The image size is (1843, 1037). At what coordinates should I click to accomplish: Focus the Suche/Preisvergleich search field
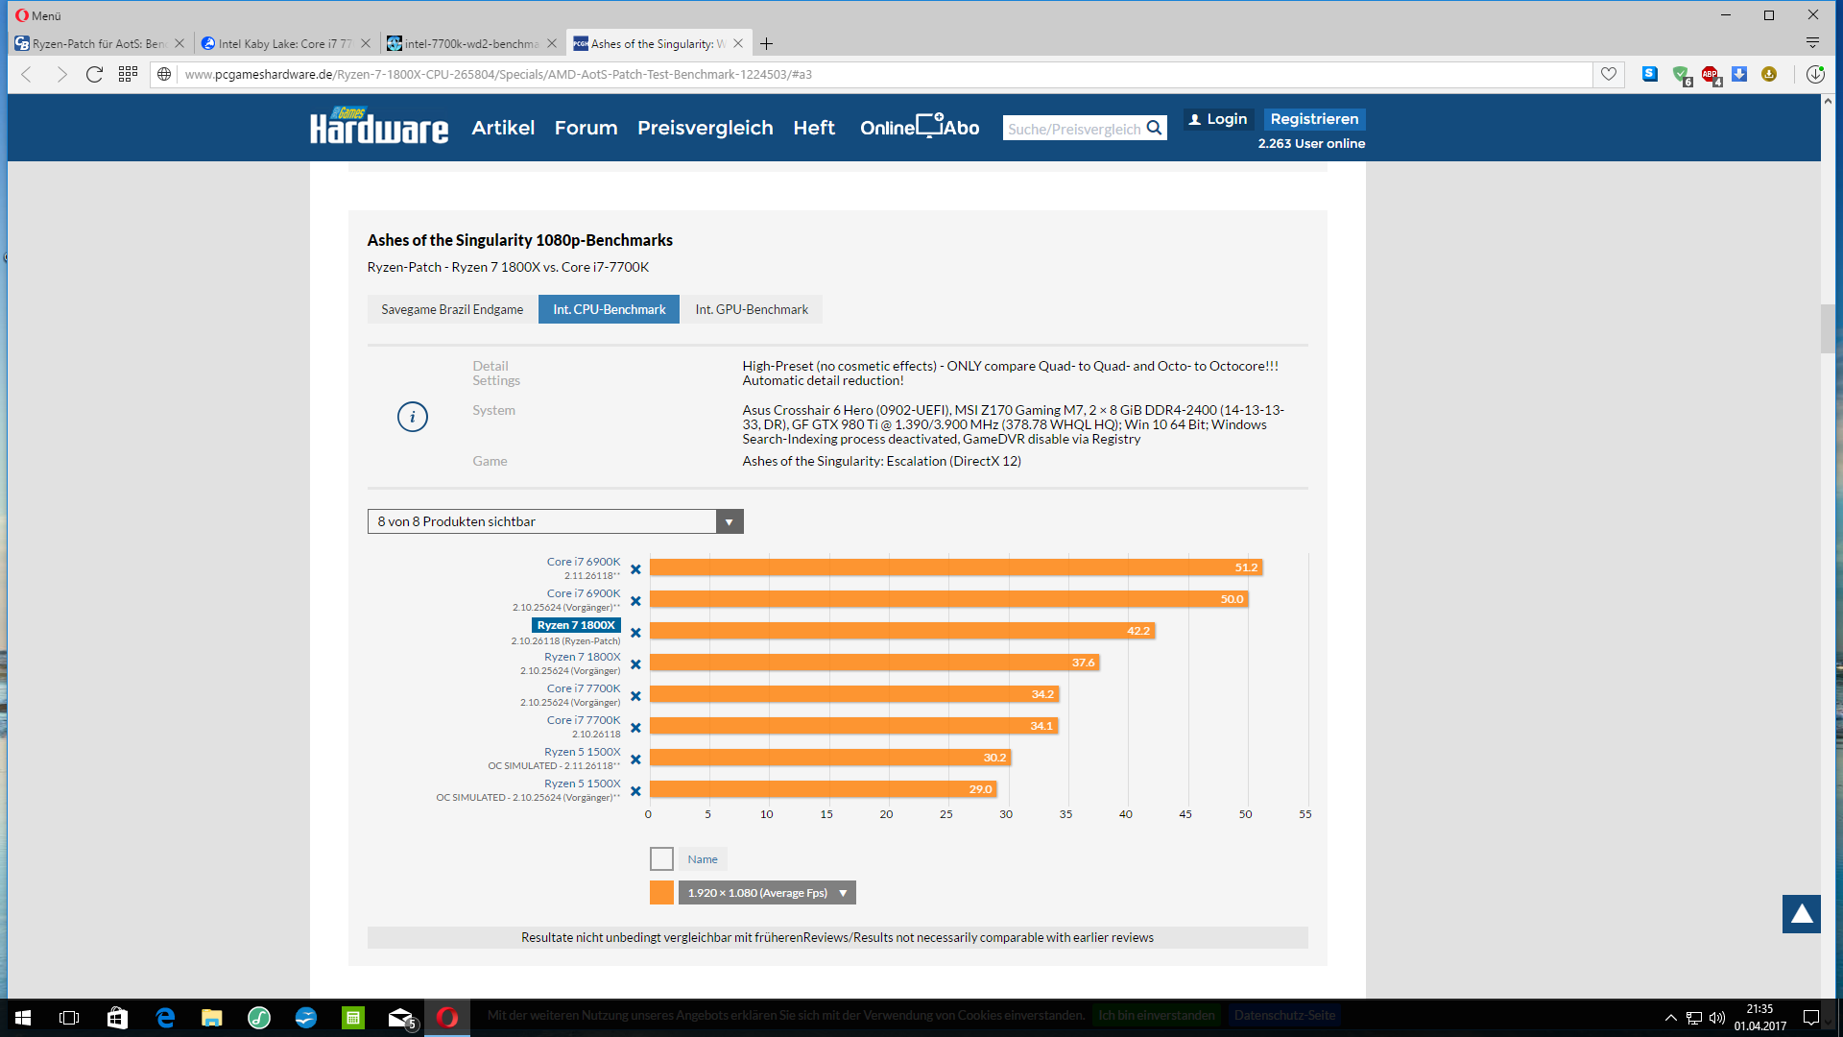(1073, 129)
